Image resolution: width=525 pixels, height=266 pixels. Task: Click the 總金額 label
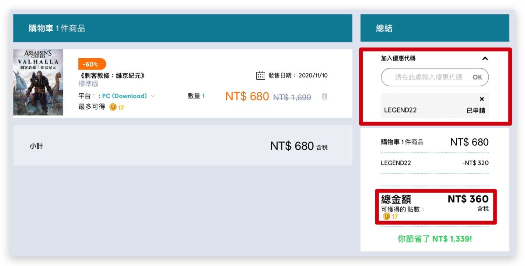[x=396, y=199]
